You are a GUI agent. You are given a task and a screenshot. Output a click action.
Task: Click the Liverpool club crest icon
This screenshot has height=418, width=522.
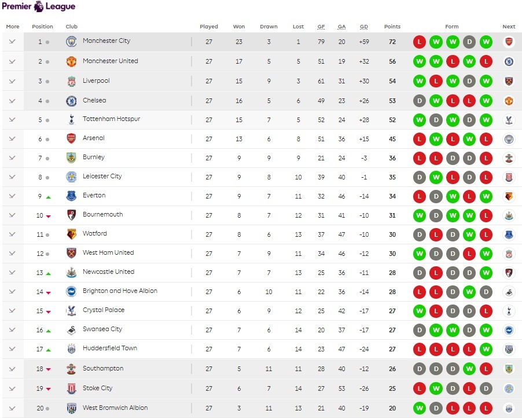pos(71,81)
